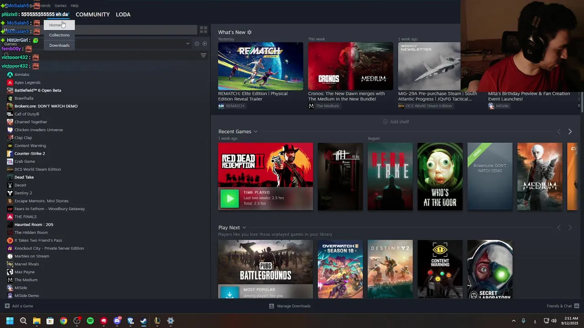Open What's New settings gear
Viewport: 584px width, 328px height.
coord(249,32)
